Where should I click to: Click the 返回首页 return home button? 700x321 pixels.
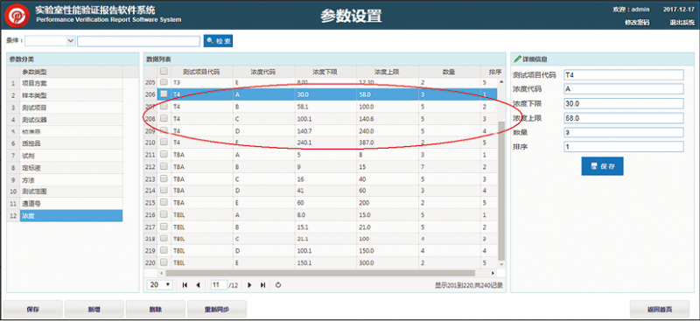point(660,309)
